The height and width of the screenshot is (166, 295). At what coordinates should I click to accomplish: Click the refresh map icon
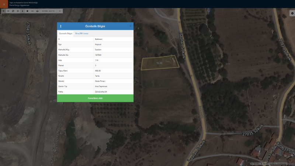(x=13, y=11)
